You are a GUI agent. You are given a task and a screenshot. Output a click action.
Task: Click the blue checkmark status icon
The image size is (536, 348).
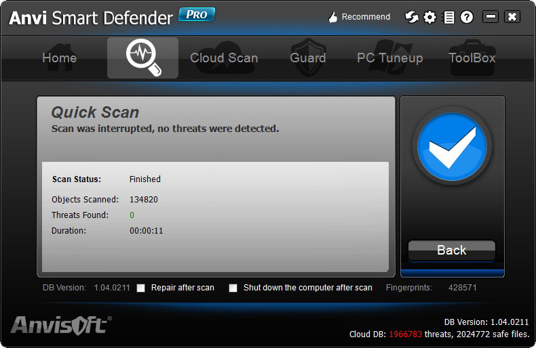point(452,146)
